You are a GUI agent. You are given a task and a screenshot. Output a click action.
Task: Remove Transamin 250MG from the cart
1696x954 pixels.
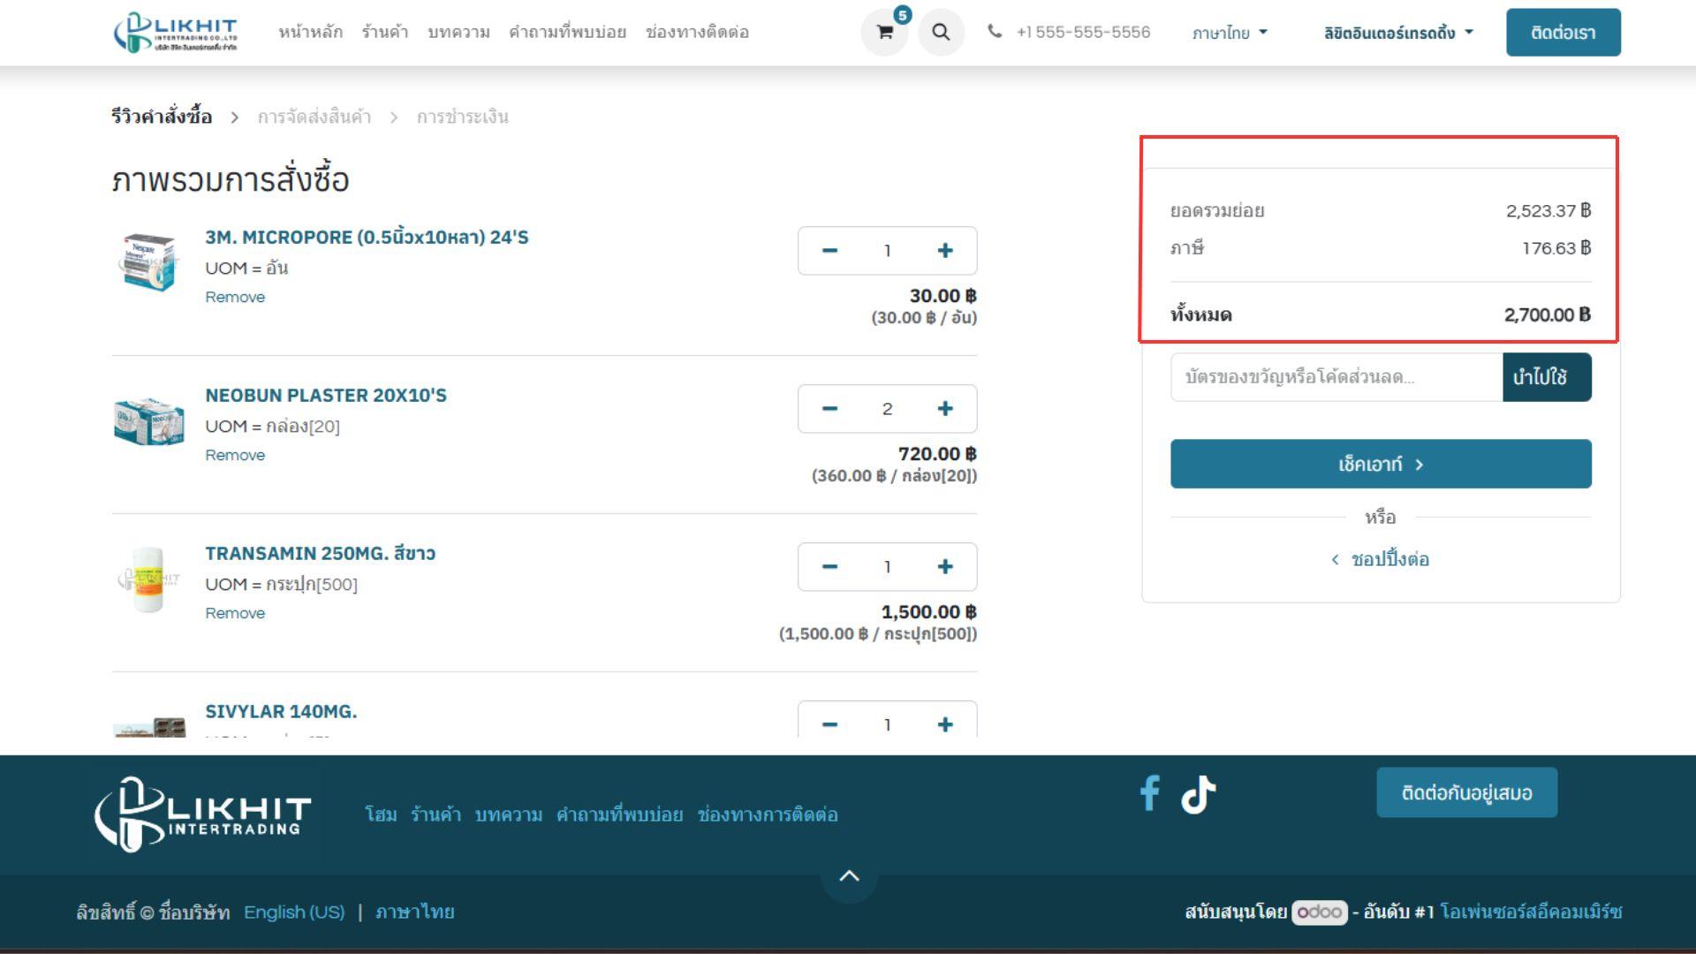(235, 613)
